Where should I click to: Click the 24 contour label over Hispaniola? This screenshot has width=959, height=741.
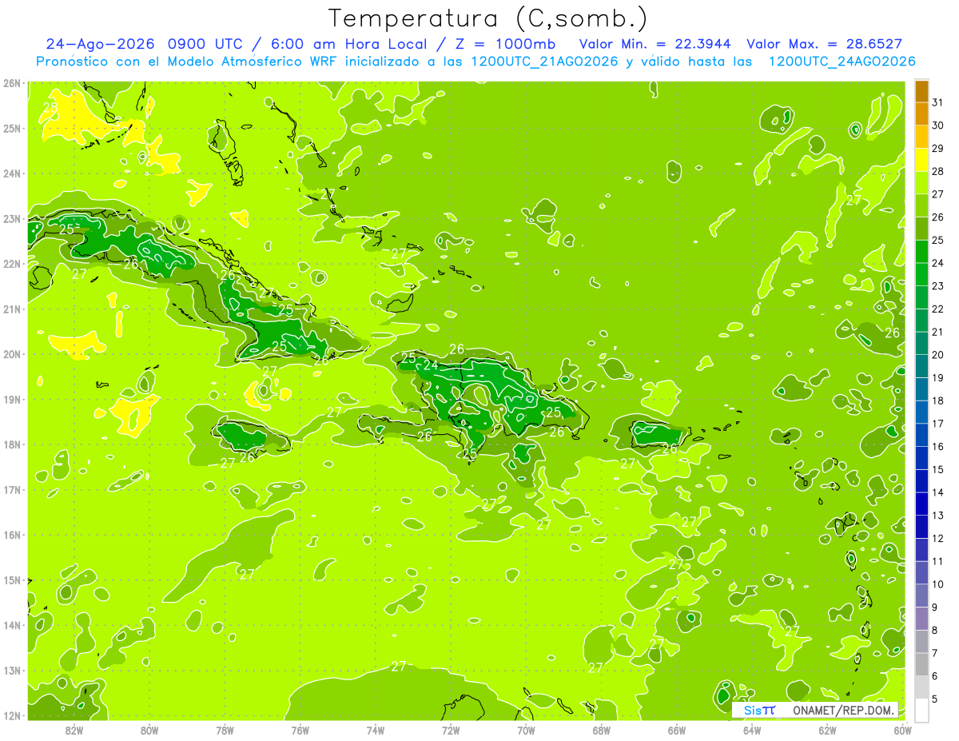pyautogui.click(x=430, y=365)
